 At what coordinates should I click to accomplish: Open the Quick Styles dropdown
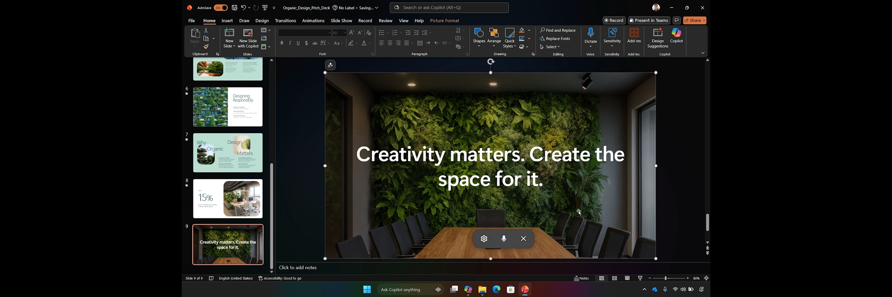click(510, 38)
